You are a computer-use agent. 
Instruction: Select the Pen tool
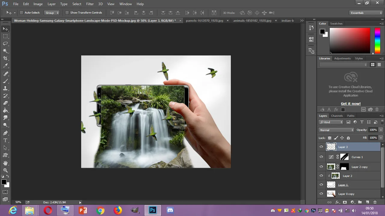click(5, 133)
